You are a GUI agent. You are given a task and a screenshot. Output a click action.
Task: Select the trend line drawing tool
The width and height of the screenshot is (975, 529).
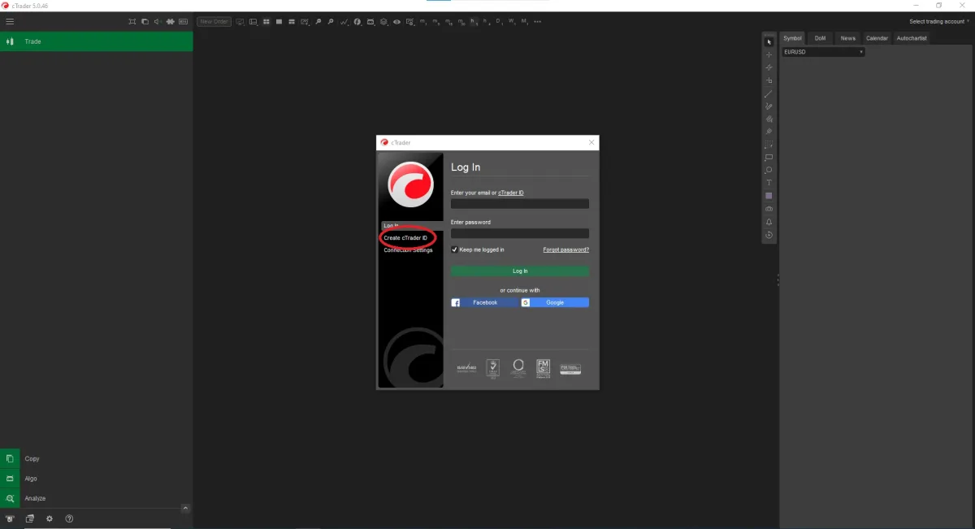[x=769, y=93]
